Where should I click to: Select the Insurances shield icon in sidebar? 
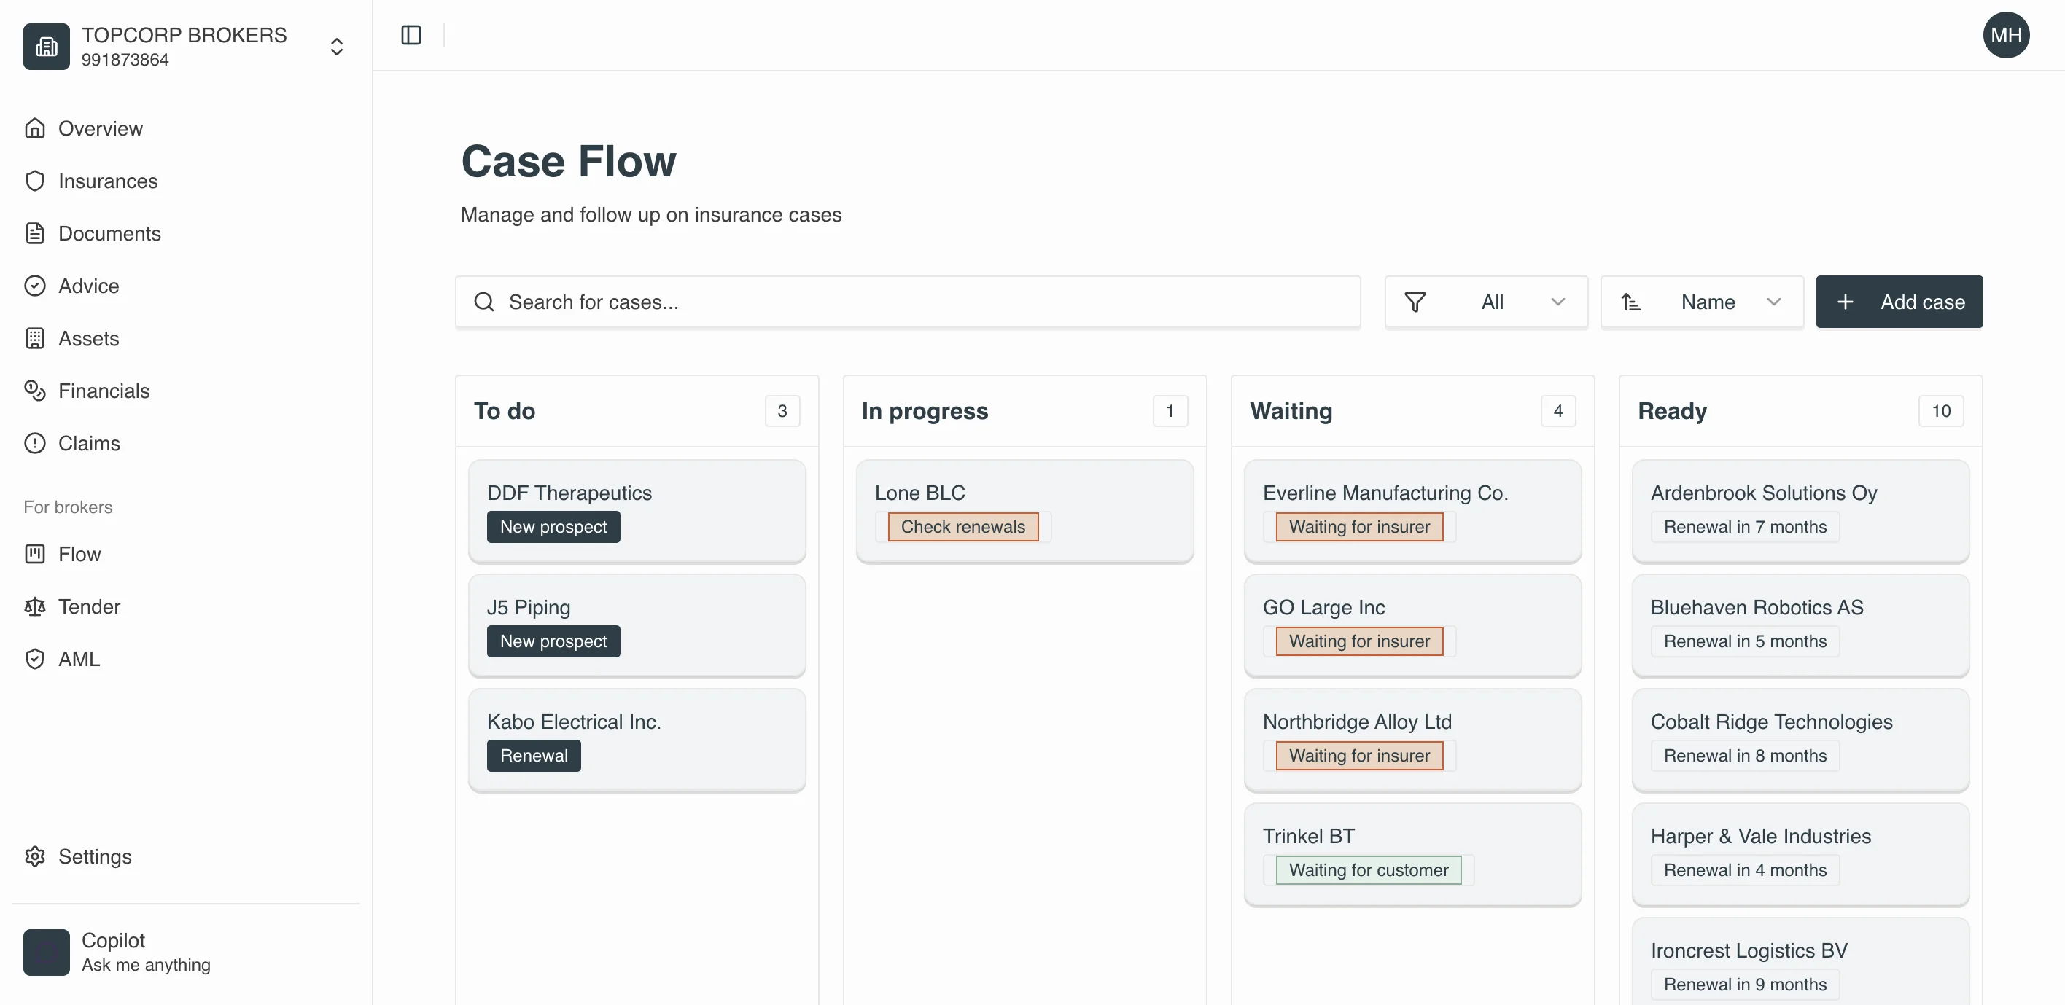(35, 181)
